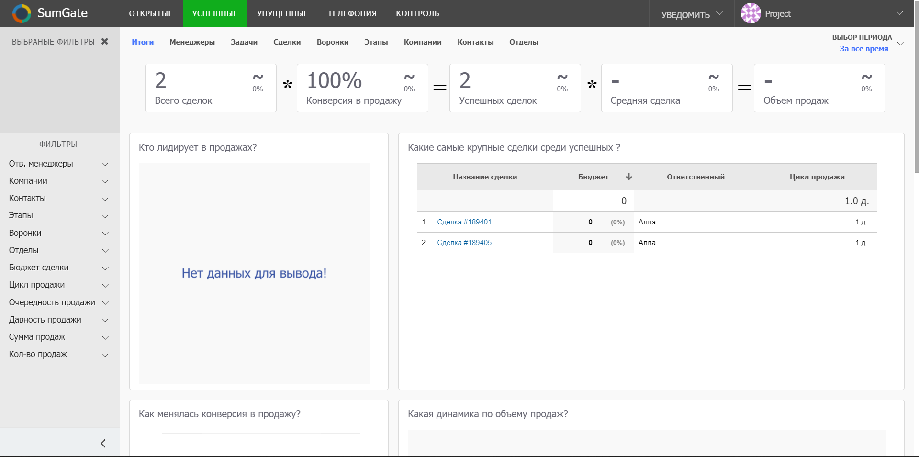Click the trend tilde icon in Всего сделок card

(x=258, y=77)
